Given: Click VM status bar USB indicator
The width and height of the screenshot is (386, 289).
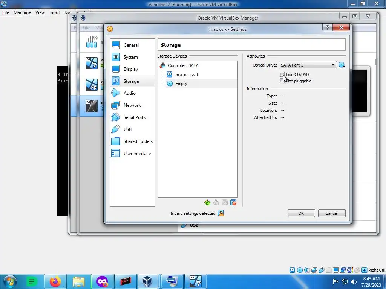Looking at the screenshot, I should (321, 270).
